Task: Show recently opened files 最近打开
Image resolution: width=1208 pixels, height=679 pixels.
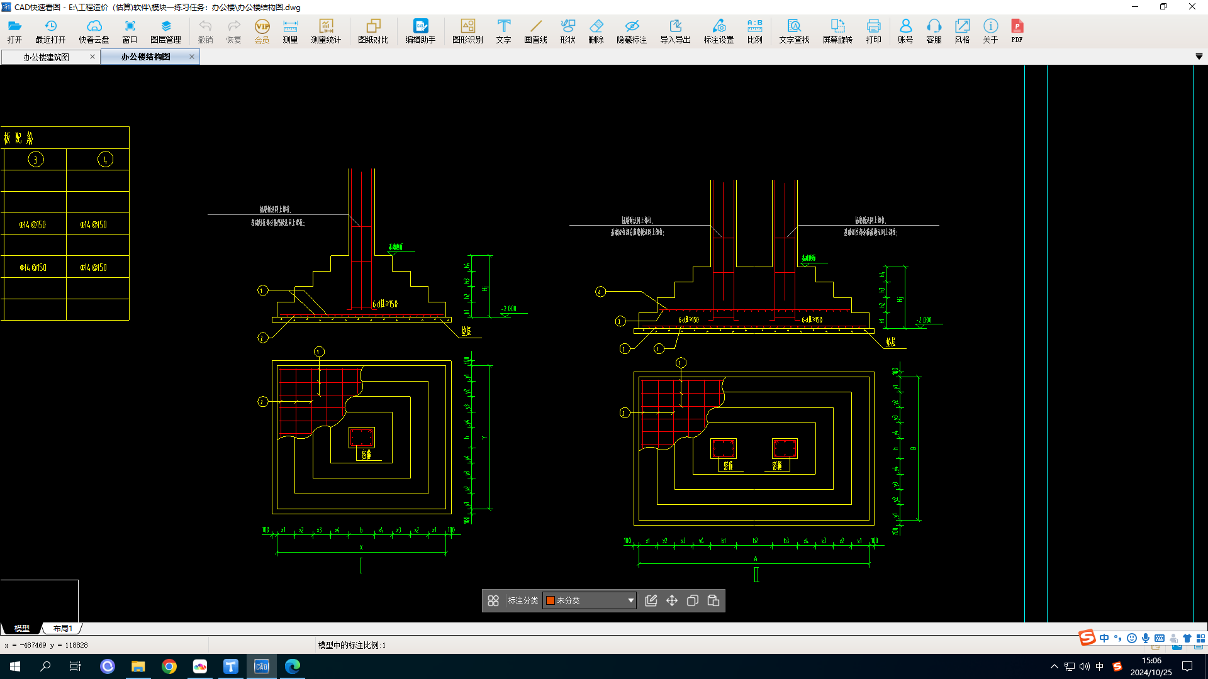Action: click(x=50, y=31)
